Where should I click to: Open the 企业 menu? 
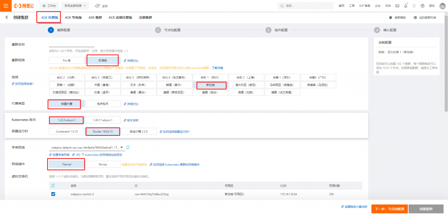tap(378, 6)
